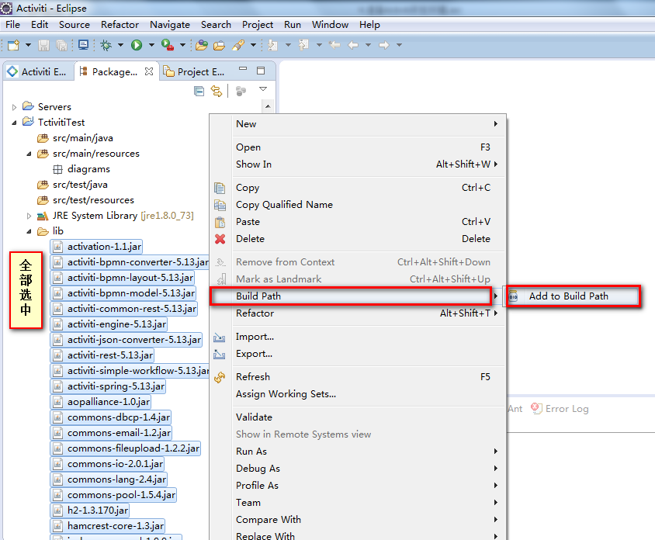Viewport: 655px width, 540px height.
Task: Open the Run As submenu
Action: (x=355, y=452)
